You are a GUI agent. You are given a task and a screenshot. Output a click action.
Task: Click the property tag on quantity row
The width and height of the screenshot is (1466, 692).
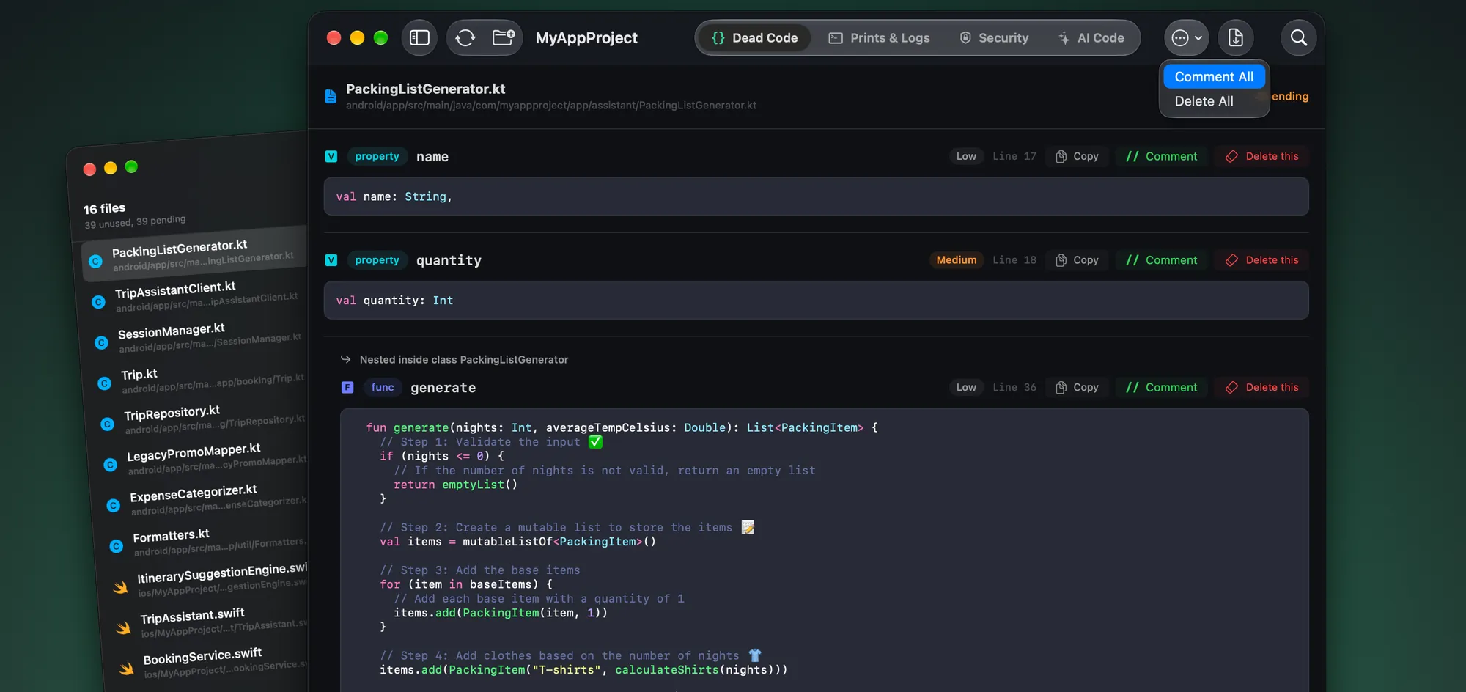tap(377, 260)
